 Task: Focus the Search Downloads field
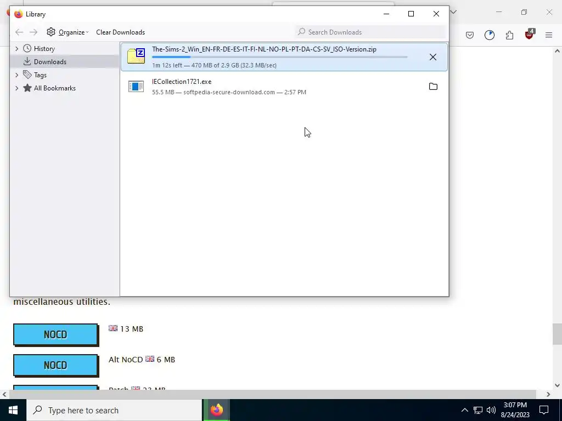tap(370, 32)
